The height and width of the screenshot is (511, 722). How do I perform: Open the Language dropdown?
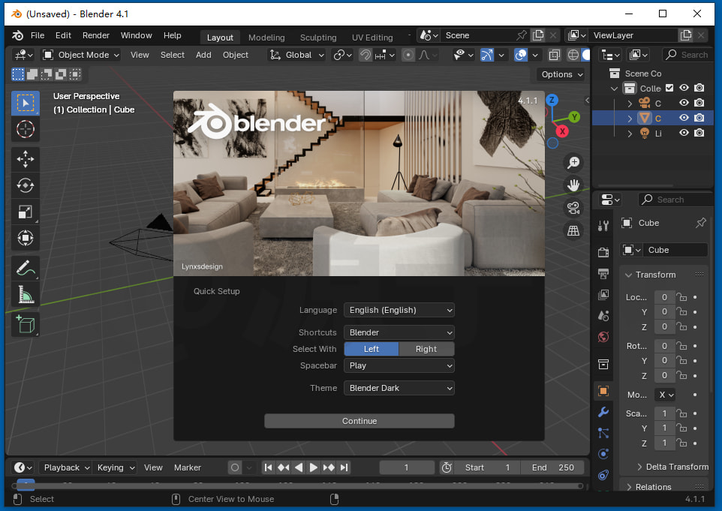pyautogui.click(x=399, y=311)
